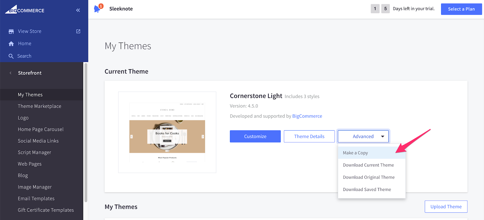Click the Home house icon
Screen dimensions: 484x220
(x=11, y=44)
